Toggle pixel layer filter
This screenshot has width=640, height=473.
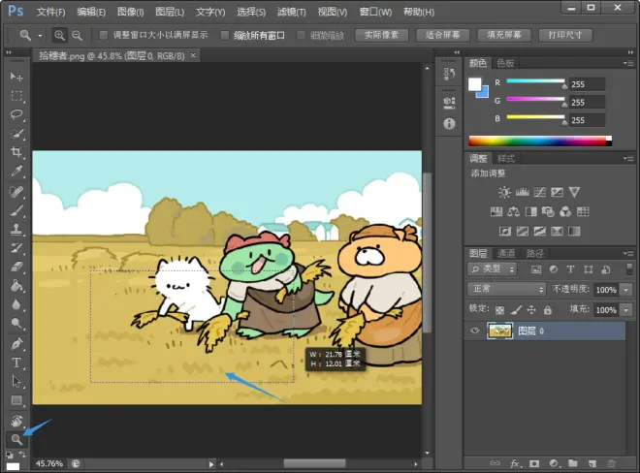(536, 269)
